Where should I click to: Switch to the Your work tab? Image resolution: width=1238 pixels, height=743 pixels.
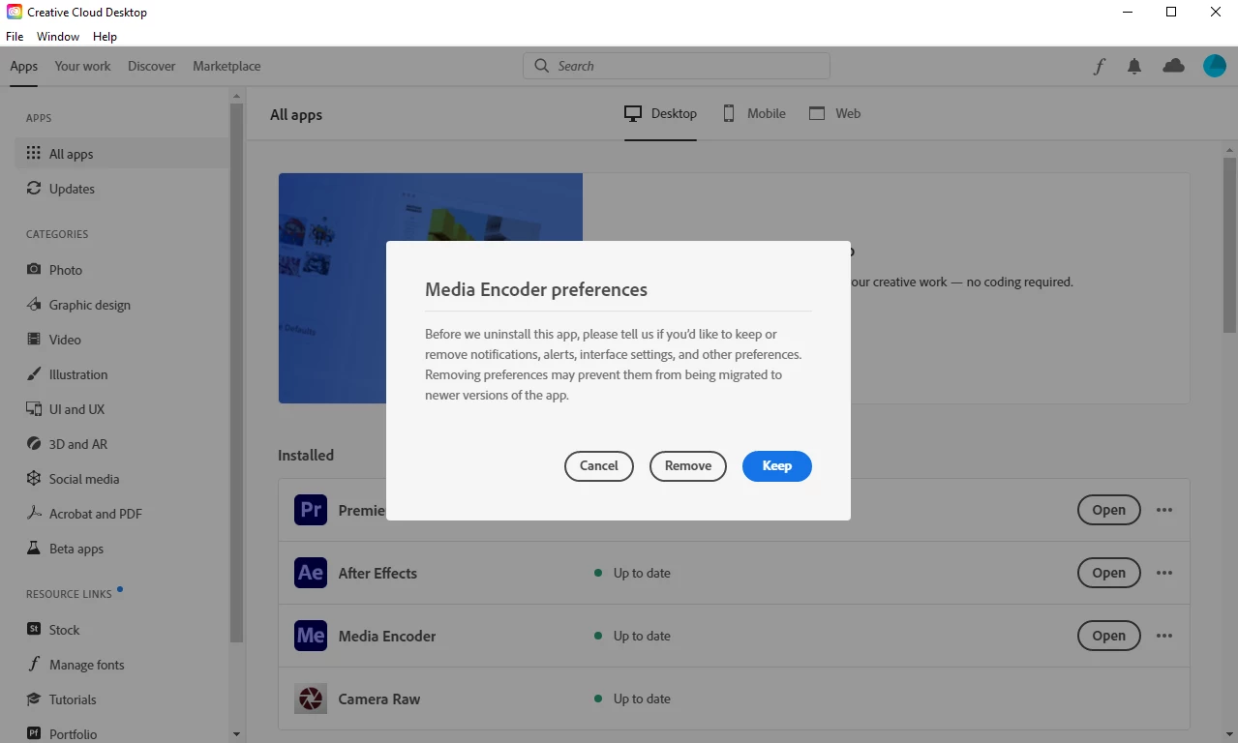(x=82, y=66)
